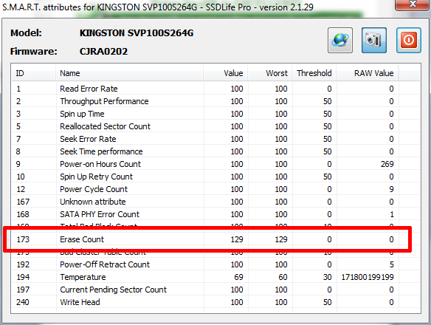Take screenshot with the camera icon
The height and width of the screenshot is (325, 431).
point(374,40)
